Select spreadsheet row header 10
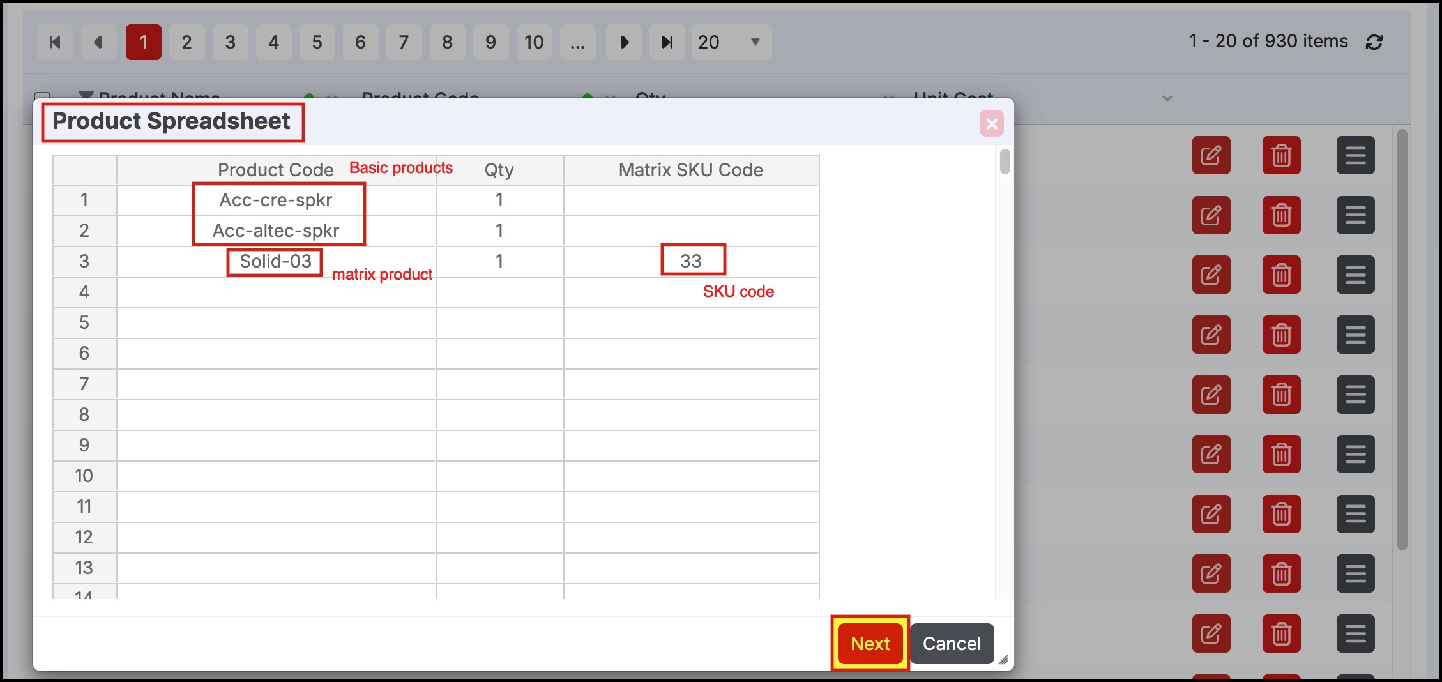 pyautogui.click(x=84, y=476)
